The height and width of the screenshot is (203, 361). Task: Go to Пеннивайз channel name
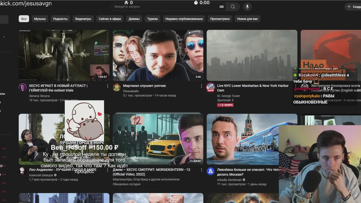[131, 91]
